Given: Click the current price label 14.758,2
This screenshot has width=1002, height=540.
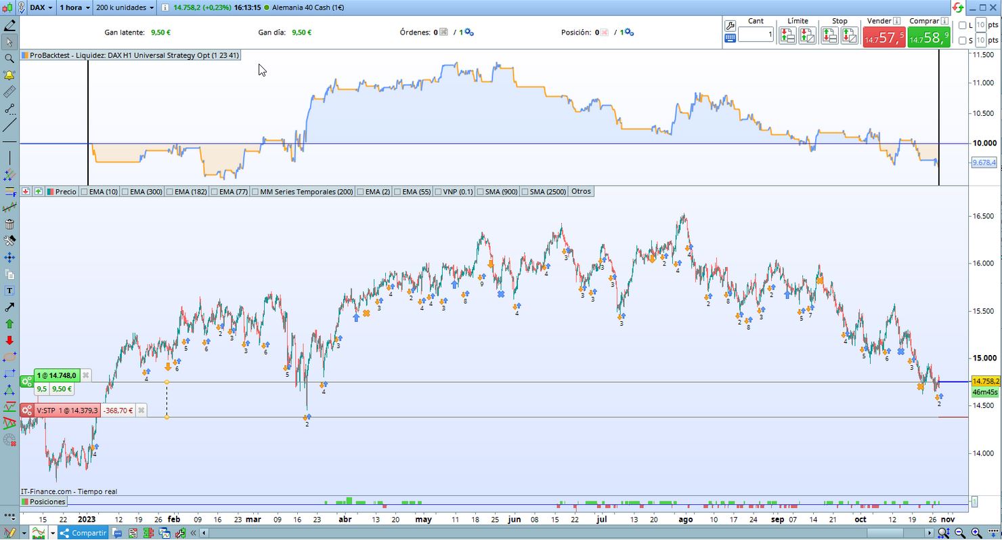Looking at the screenshot, I should (x=986, y=381).
